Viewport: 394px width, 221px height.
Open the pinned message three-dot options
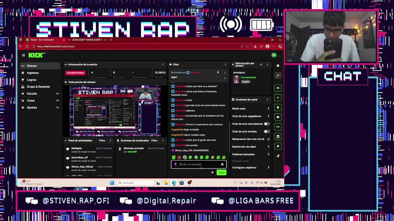point(225,73)
